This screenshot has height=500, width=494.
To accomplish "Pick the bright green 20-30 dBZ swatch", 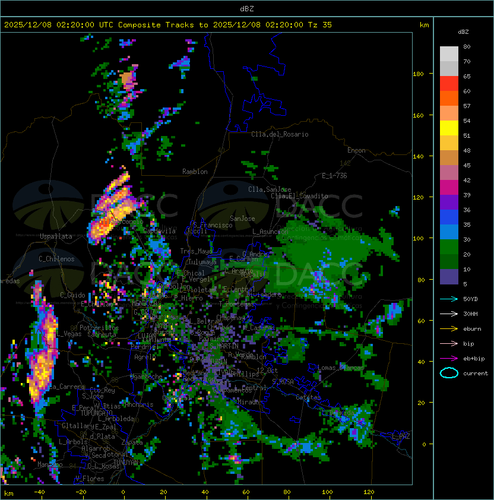I will [449, 247].
